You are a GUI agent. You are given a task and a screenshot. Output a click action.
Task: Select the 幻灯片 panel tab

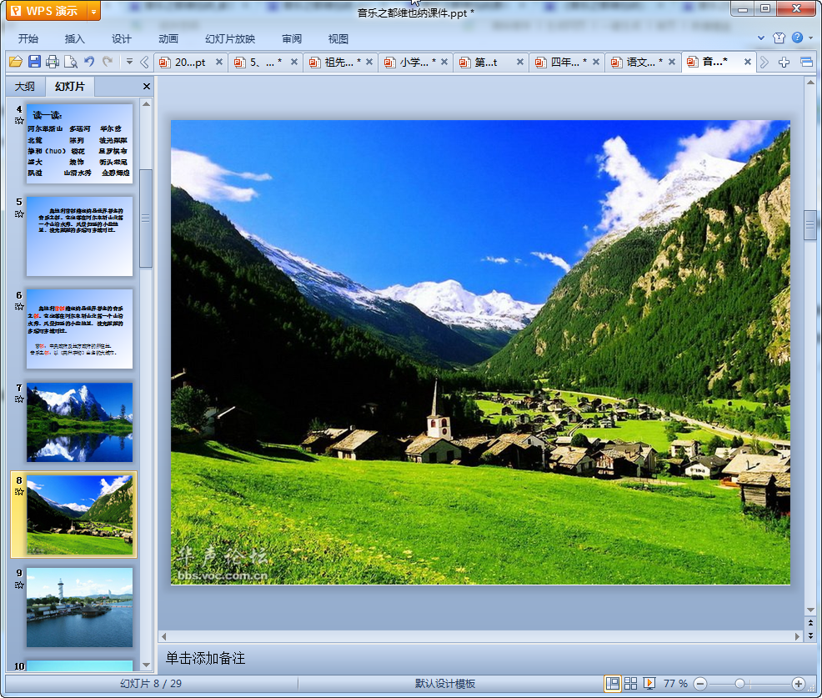(70, 87)
